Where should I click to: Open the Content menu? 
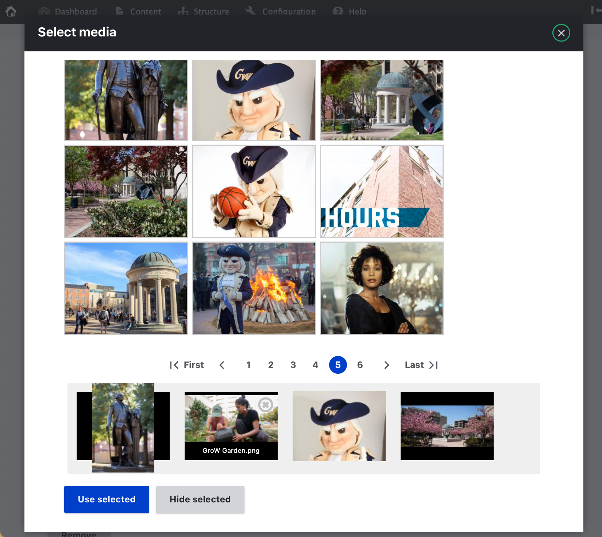click(145, 11)
